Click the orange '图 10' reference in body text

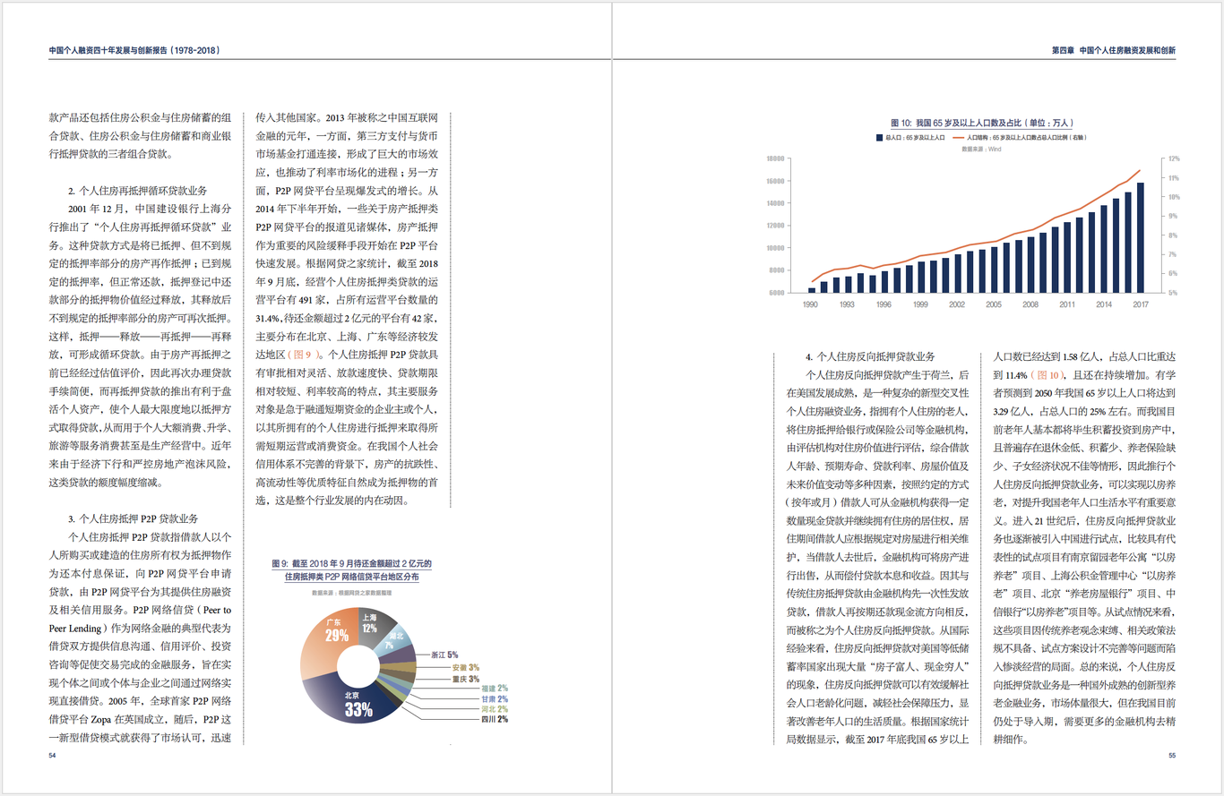pyautogui.click(x=1048, y=375)
